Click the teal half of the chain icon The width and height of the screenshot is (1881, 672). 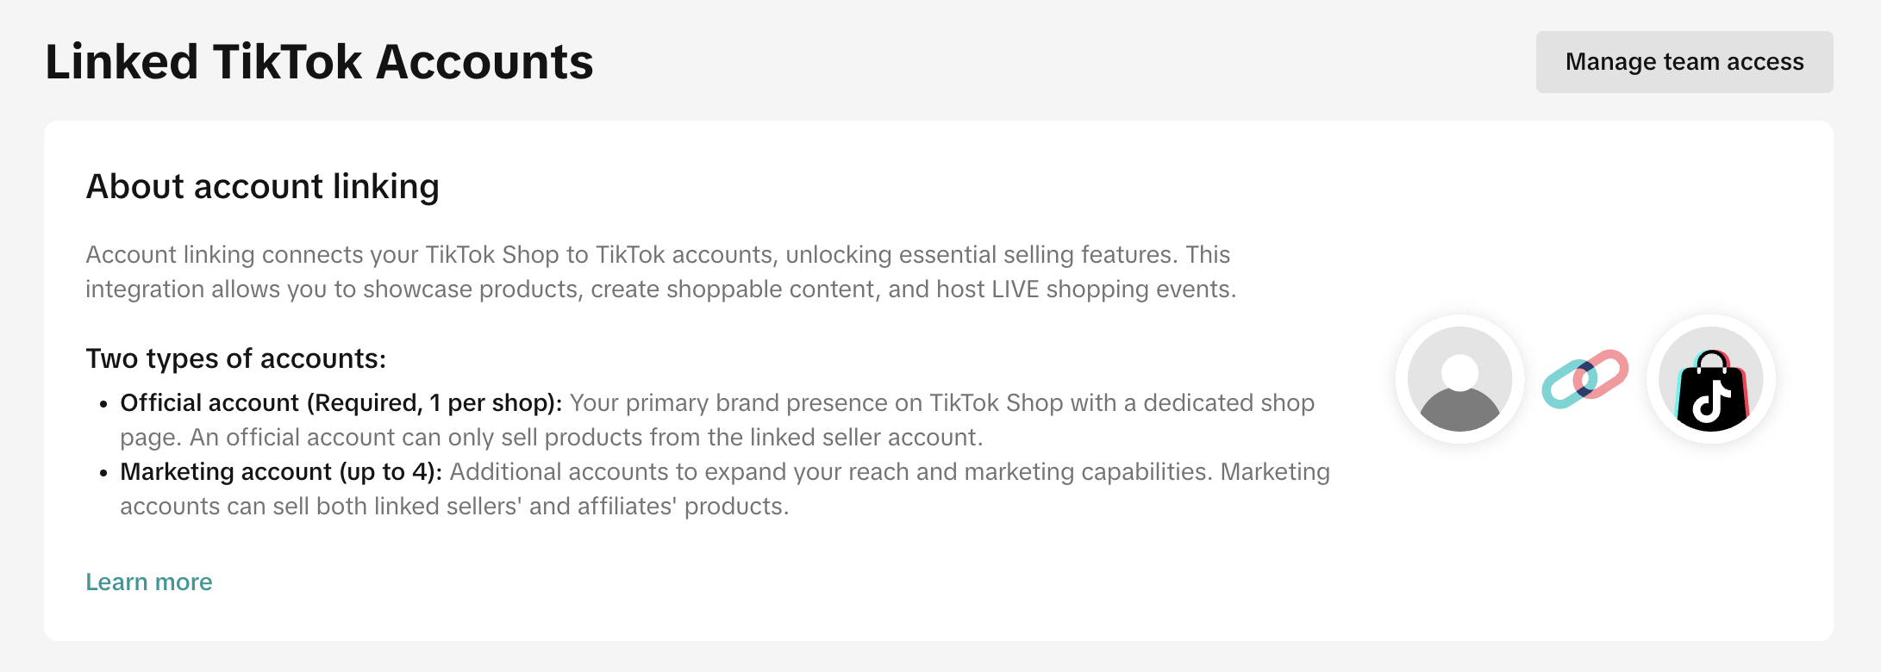click(x=1560, y=388)
